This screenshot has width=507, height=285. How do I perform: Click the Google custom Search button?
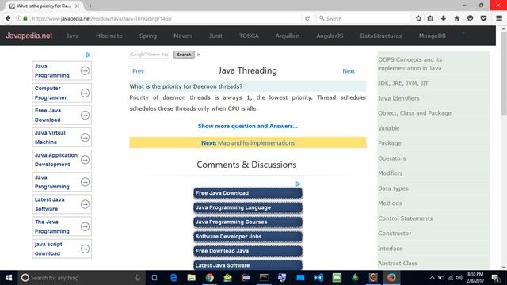pos(184,55)
